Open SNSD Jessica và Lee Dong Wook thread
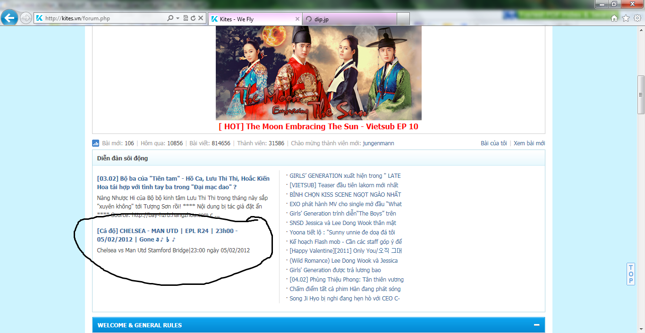Image resolution: width=645 pixels, height=333 pixels. [343, 223]
